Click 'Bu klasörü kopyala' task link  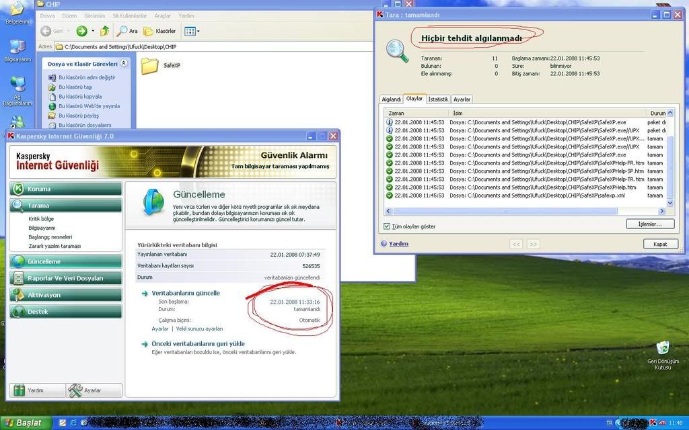point(81,97)
